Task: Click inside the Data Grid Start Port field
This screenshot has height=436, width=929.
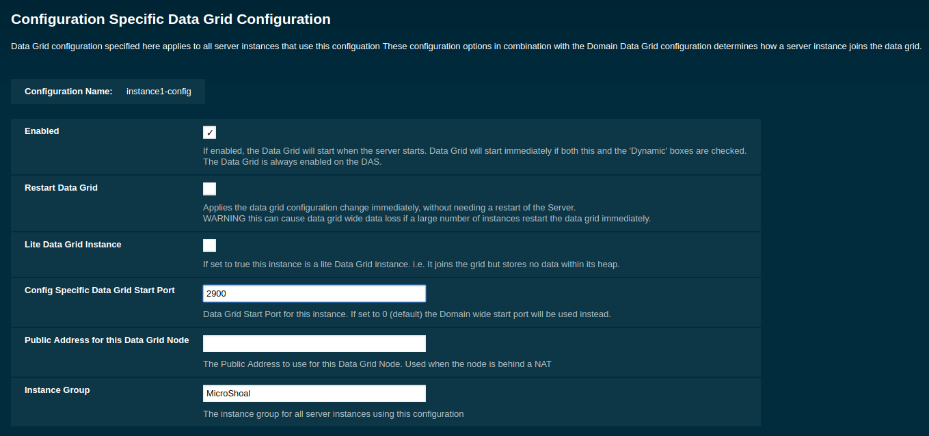Action: click(314, 293)
